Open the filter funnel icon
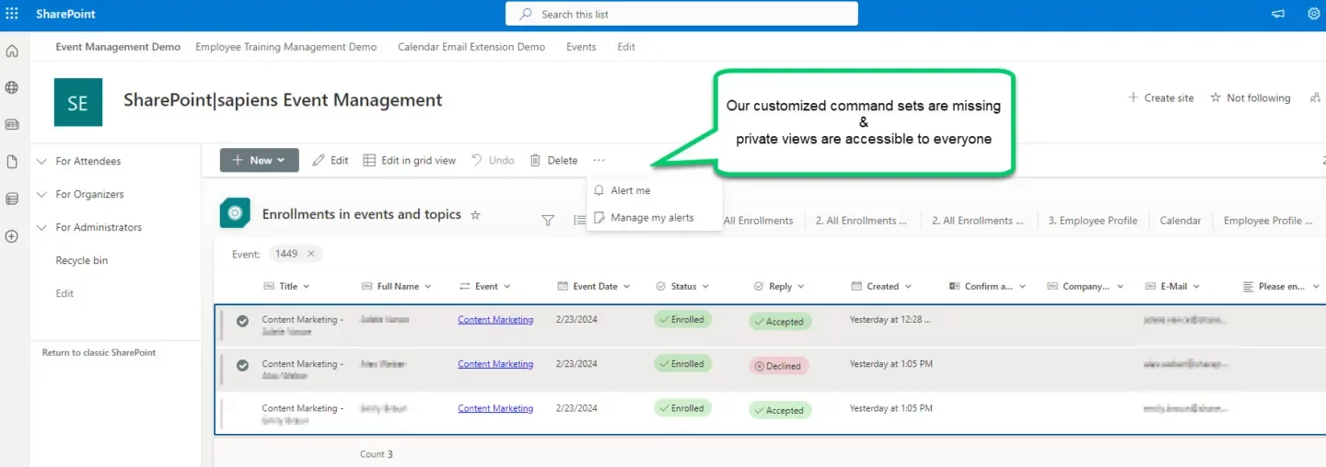The image size is (1326, 467). click(548, 221)
